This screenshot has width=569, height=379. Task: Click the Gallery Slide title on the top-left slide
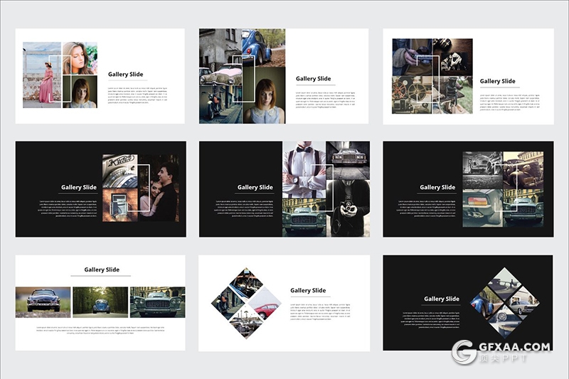click(124, 74)
